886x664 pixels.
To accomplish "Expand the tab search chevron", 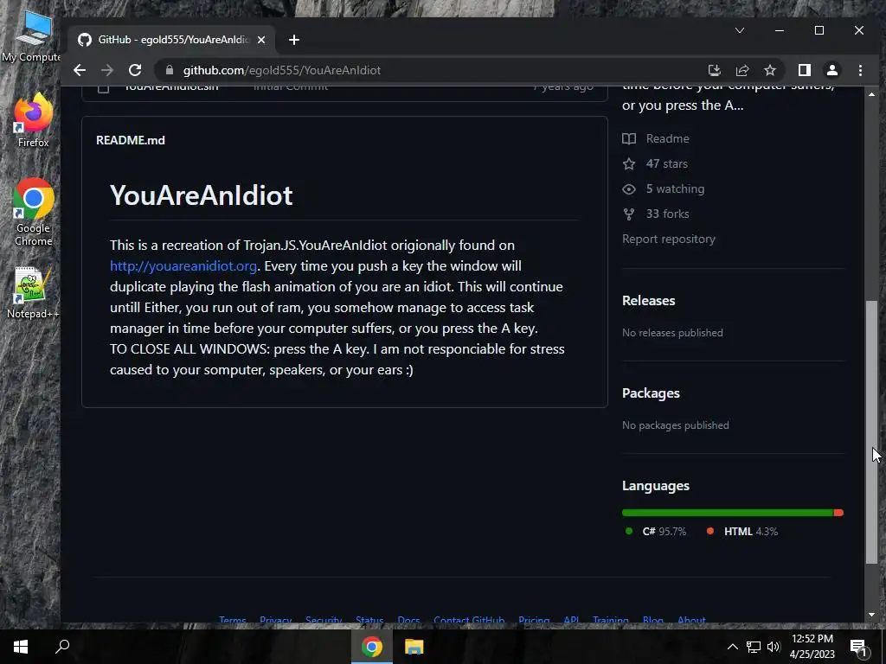I will click(x=740, y=30).
